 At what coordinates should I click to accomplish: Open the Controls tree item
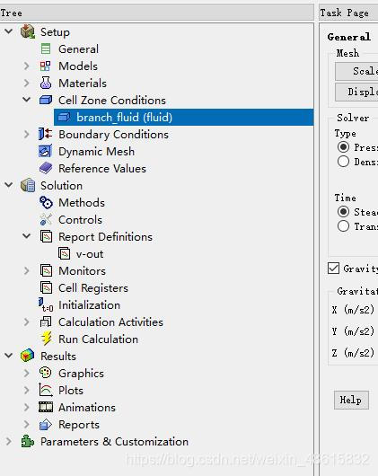[x=80, y=219]
